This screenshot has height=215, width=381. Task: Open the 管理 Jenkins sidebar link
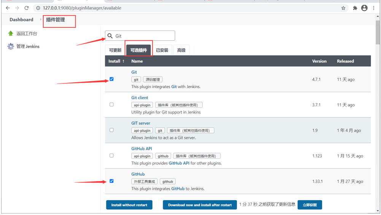point(28,46)
